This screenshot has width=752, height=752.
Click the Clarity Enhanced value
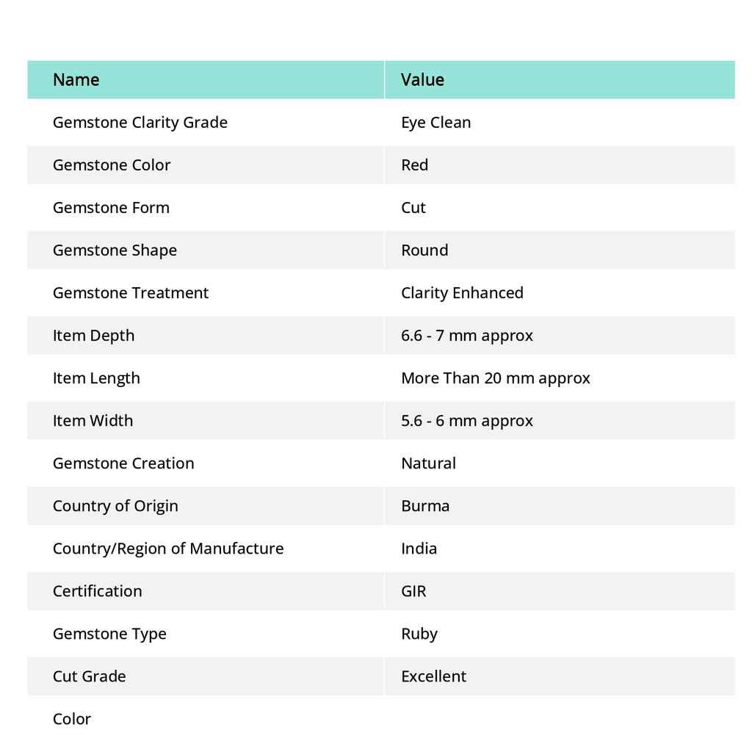coord(462,292)
